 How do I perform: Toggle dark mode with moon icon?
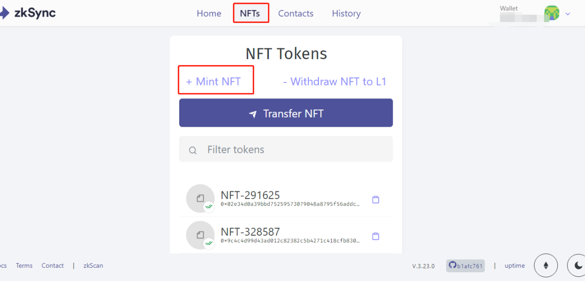[x=578, y=265]
